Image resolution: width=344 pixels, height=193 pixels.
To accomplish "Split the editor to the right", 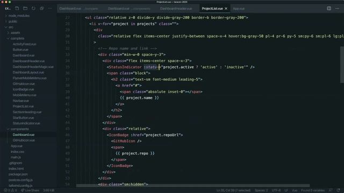I will click(x=329, y=9).
